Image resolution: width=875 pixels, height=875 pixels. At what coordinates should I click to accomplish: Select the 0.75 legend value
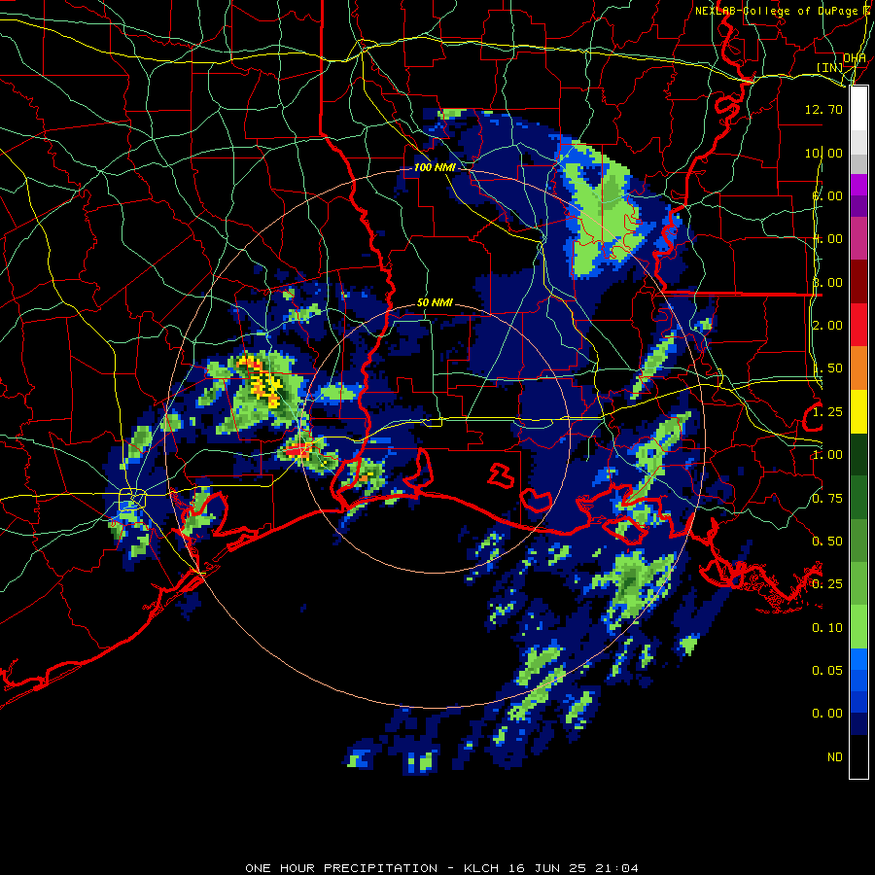point(827,499)
